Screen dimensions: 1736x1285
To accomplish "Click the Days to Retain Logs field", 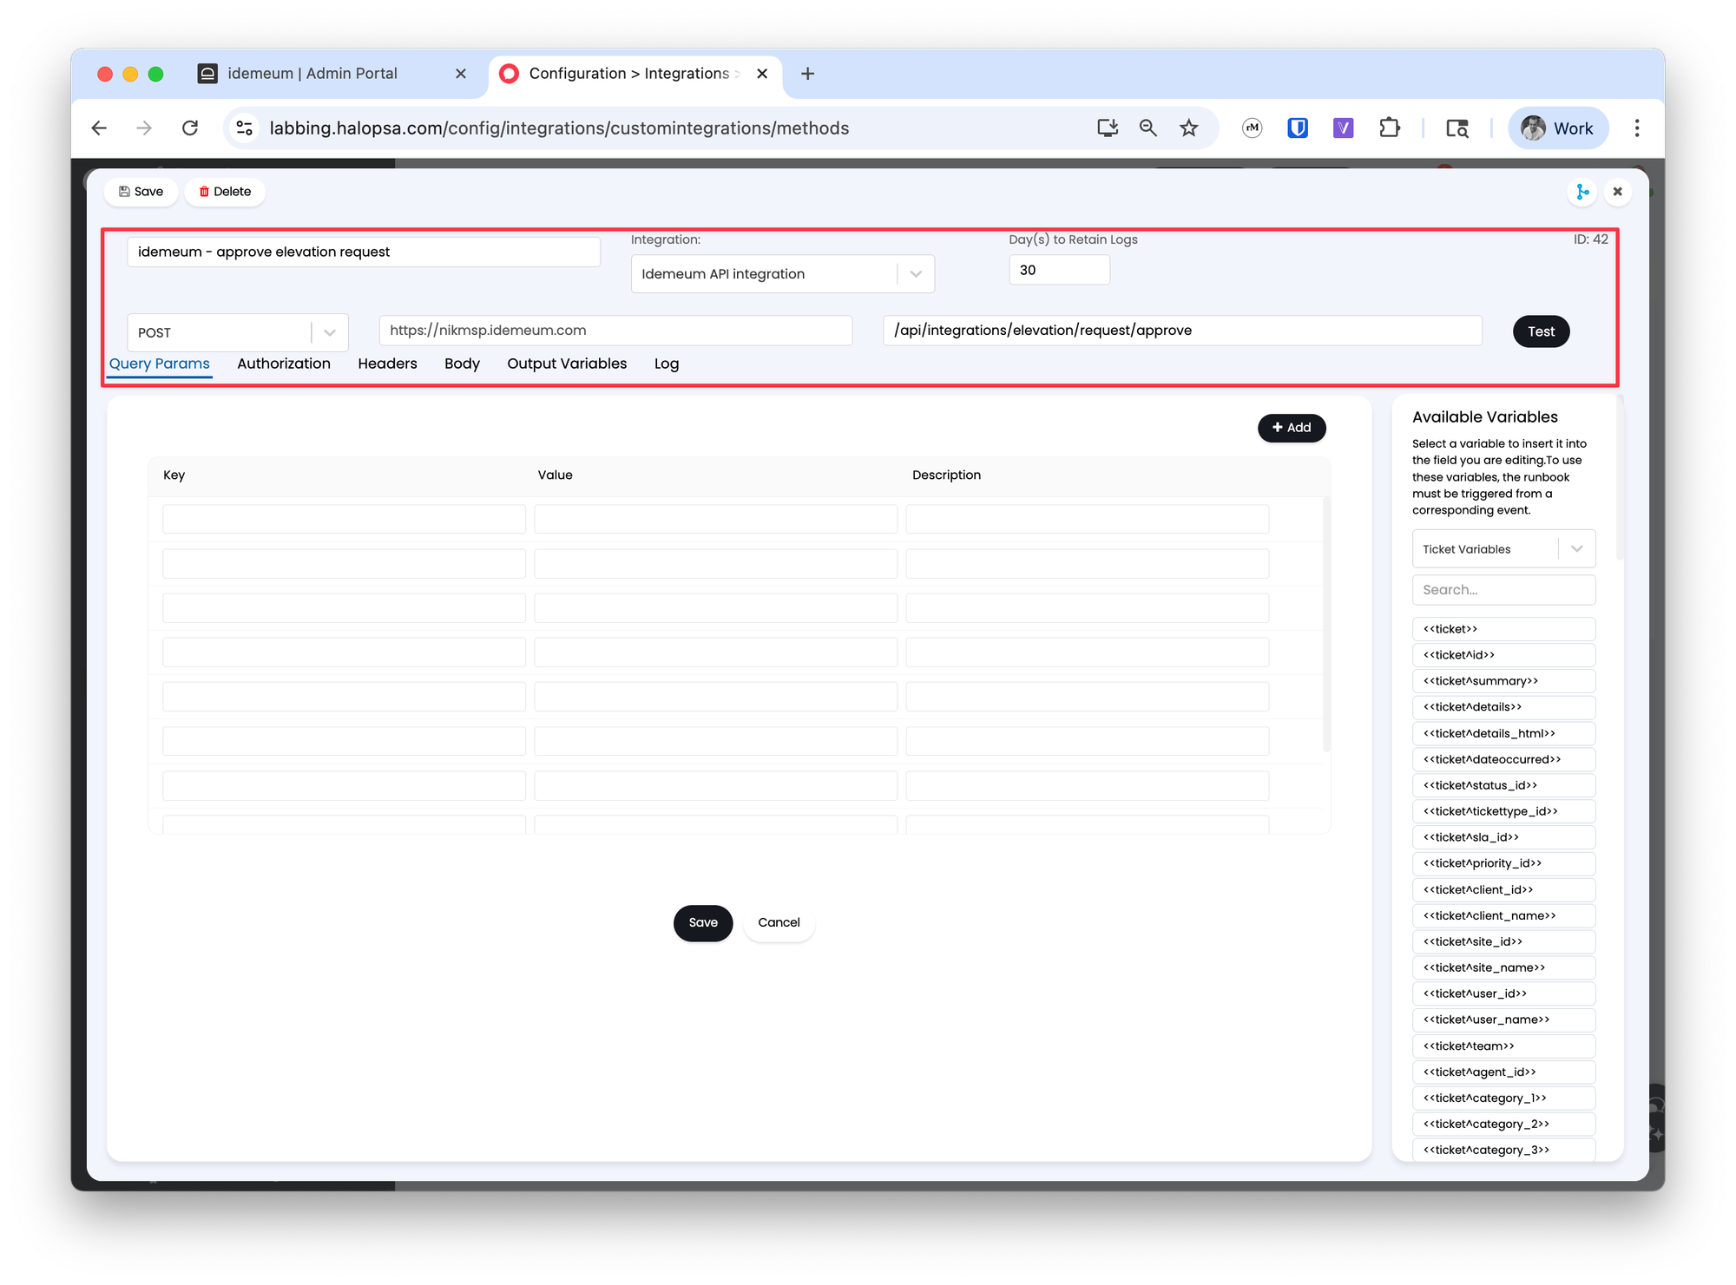I will coord(1059,270).
